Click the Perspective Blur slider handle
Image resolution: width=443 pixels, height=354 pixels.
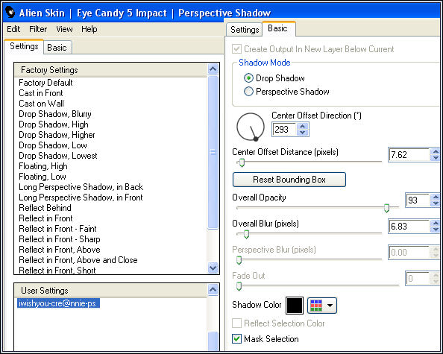click(239, 260)
